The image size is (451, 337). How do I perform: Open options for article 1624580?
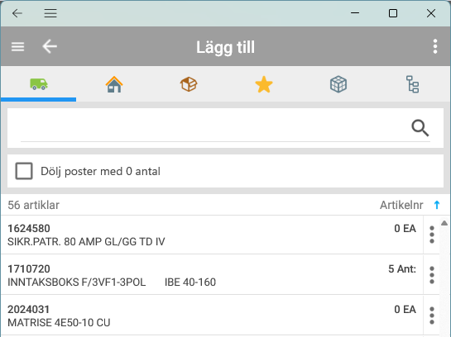pos(432,235)
